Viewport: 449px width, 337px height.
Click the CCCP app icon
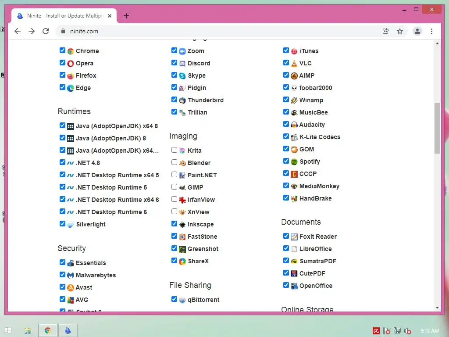pos(294,174)
